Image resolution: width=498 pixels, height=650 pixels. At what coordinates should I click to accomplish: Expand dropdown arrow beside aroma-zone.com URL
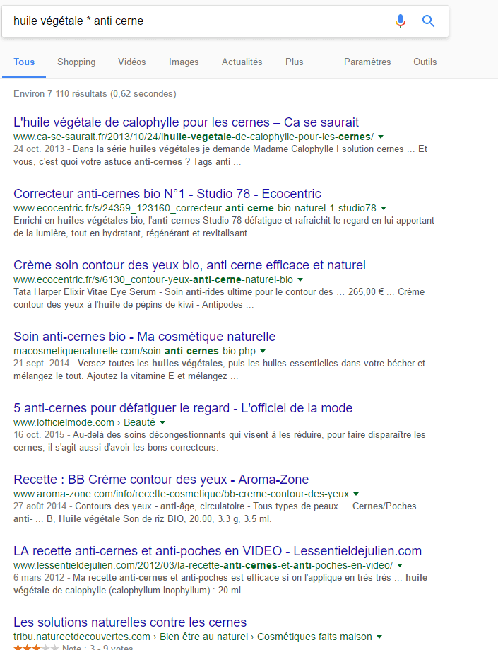356,494
